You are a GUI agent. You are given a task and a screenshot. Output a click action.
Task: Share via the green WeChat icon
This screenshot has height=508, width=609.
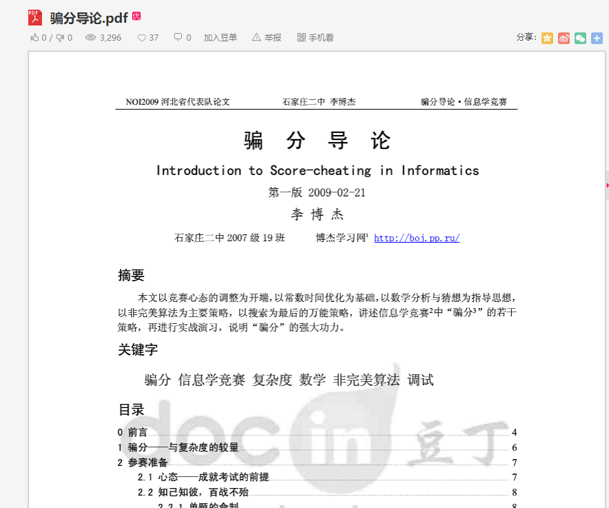[581, 38]
